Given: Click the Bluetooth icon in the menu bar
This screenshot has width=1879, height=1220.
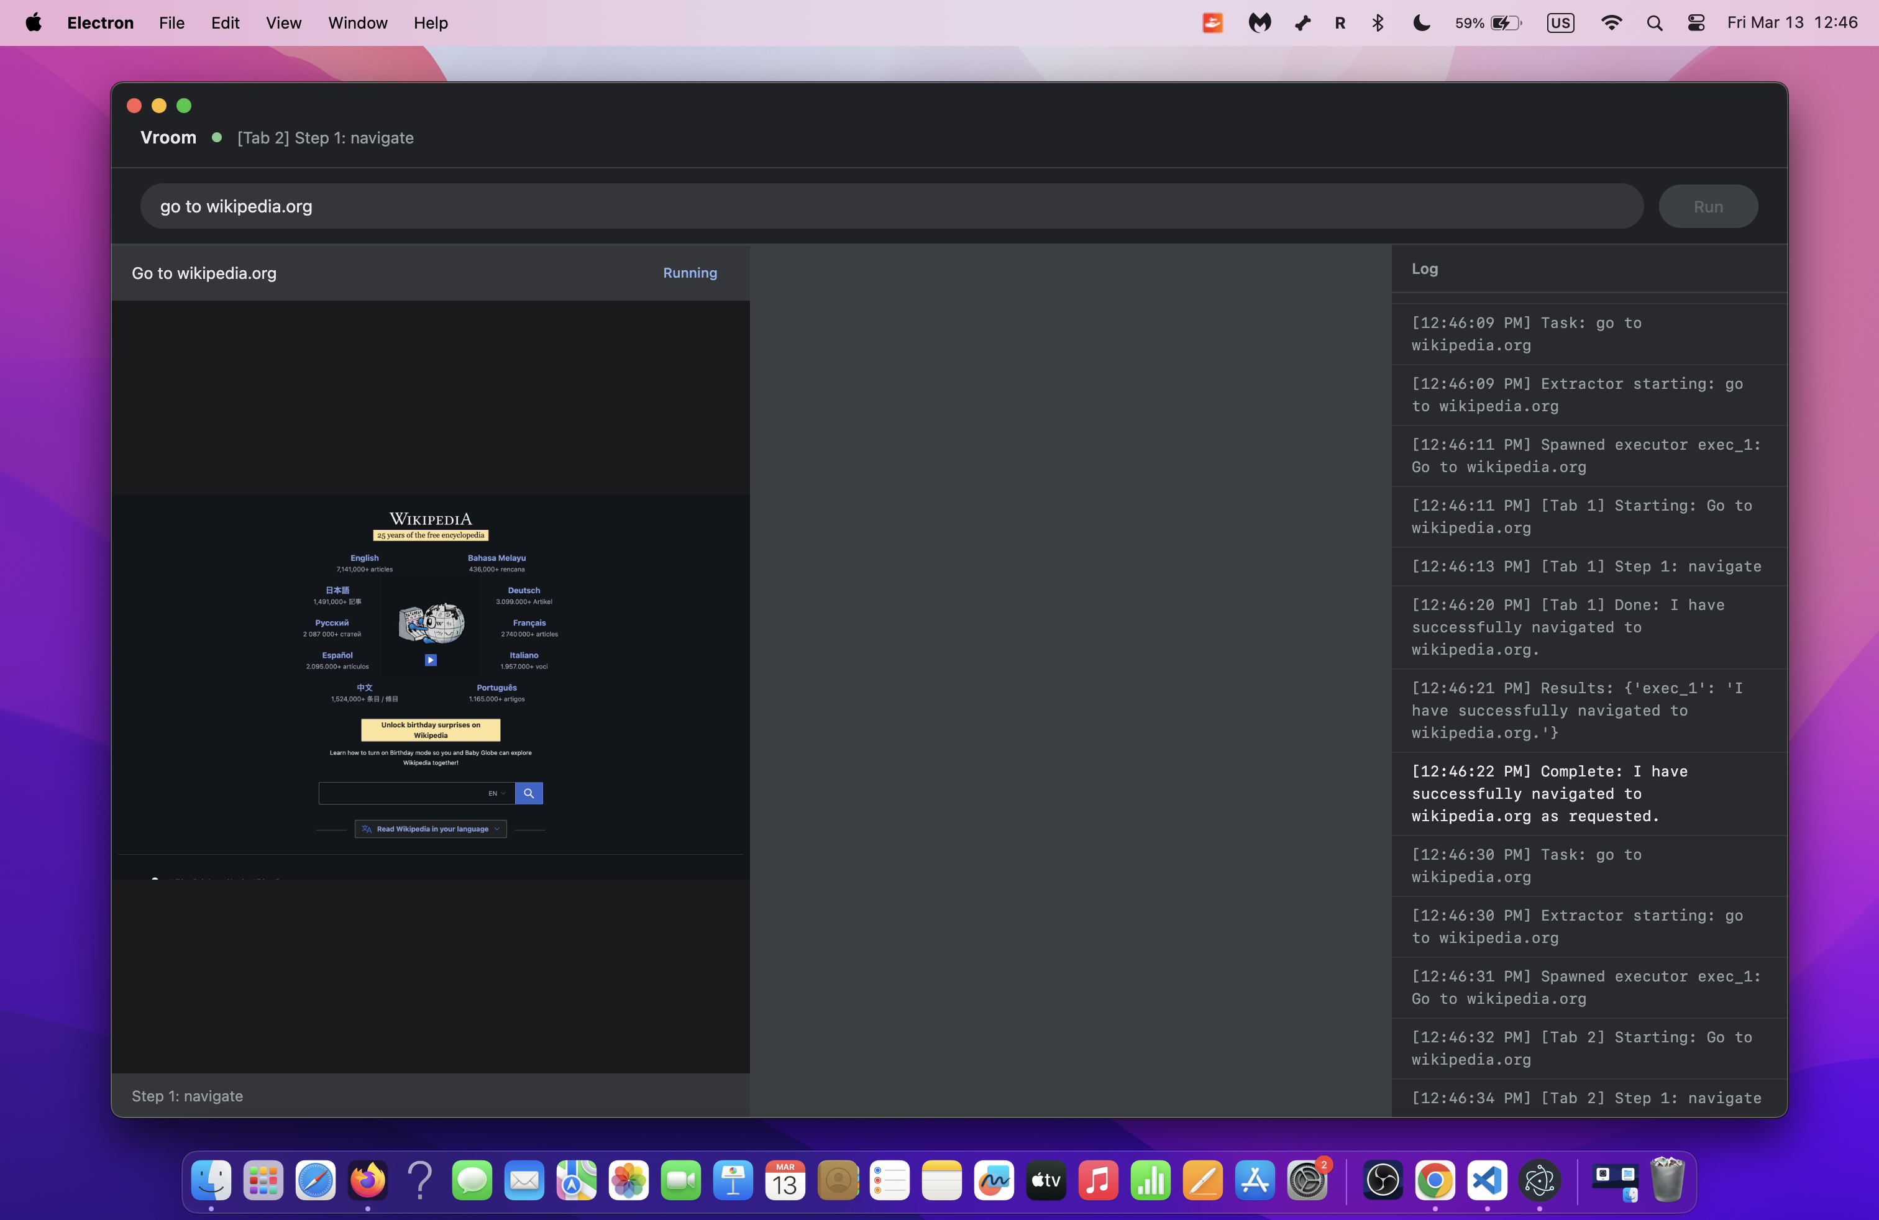Looking at the screenshot, I should tap(1378, 23).
